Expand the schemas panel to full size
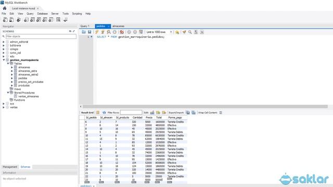This screenshot has width=333, height=187. pos(74,31)
